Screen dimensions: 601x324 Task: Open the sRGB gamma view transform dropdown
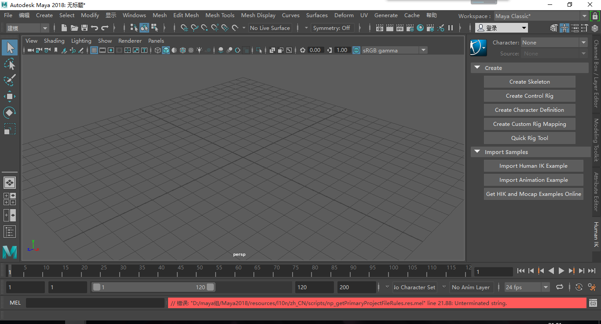(x=423, y=50)
